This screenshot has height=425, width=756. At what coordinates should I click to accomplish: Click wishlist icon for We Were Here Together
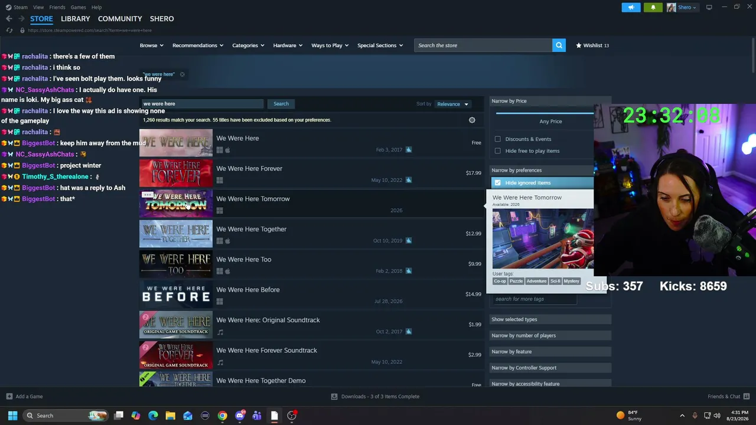coord(409,241)
